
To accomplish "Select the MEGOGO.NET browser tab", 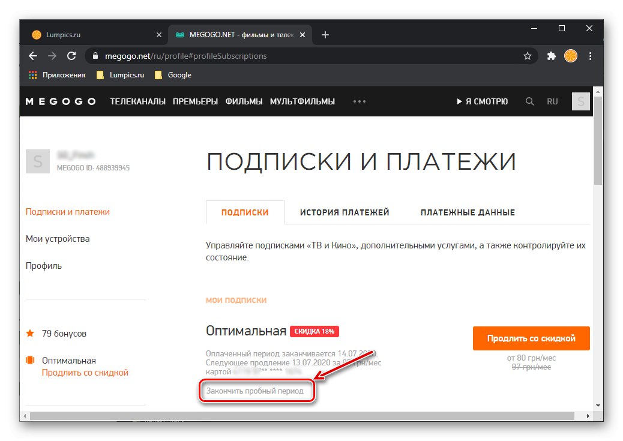I will pyautogui.click(x=240, y=35).
